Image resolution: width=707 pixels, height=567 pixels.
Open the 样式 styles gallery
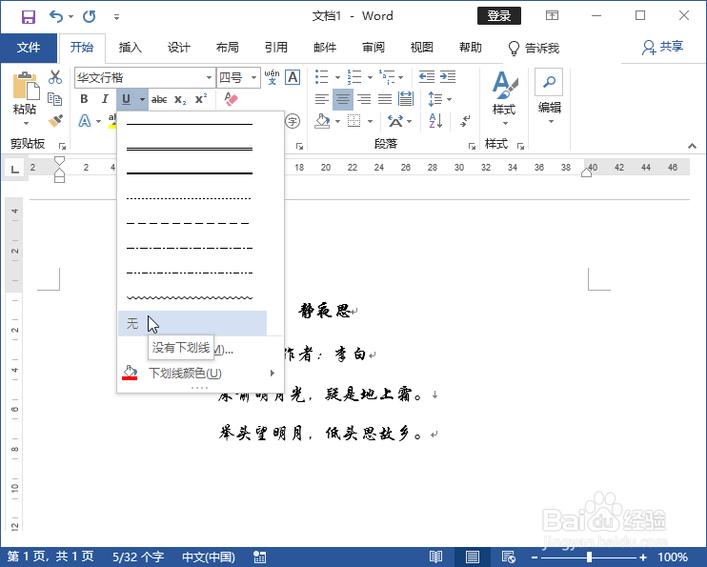click(x=504, y=99)
